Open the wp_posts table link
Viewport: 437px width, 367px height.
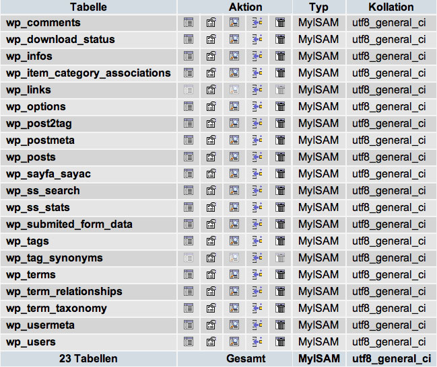(31, 157)
